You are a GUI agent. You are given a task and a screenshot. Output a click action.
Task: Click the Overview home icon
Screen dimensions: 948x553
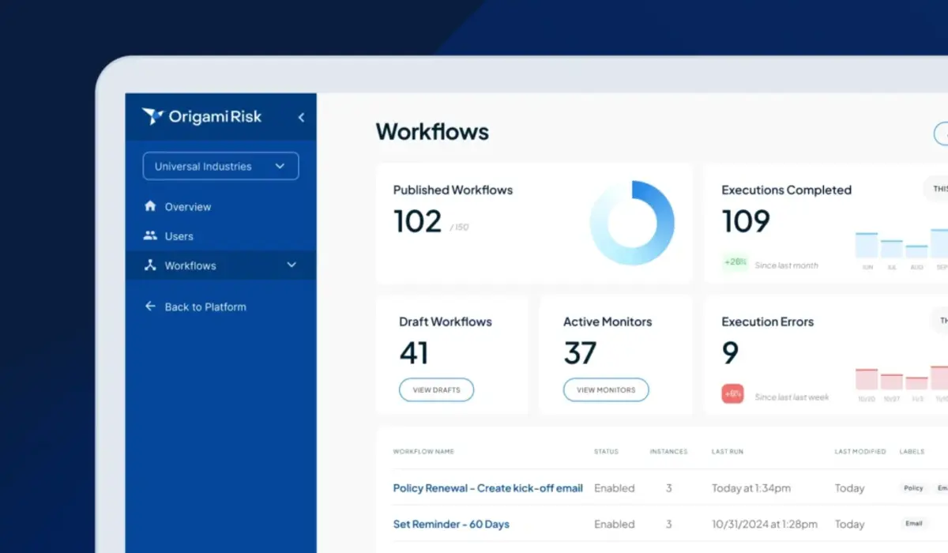(150, 206)
